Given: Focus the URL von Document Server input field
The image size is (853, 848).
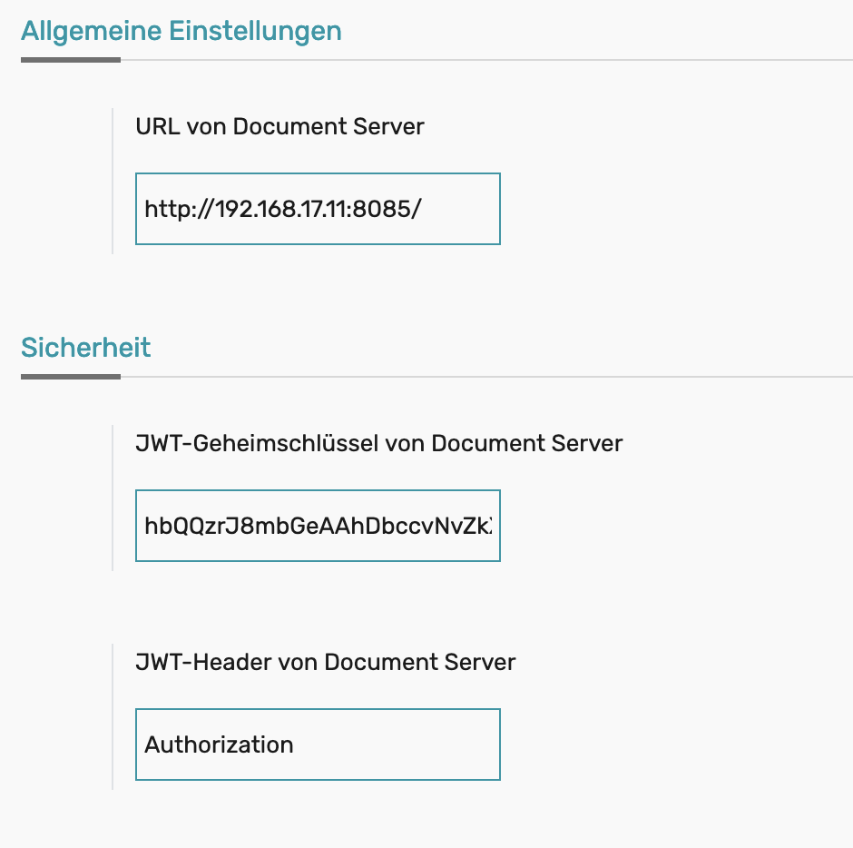Looking at the screenshot, I should (x=318, y=209).
